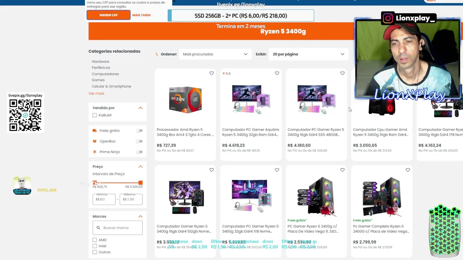Favorite the PC Gamer Ryzen 5 SSD 480GB heart

343,73
